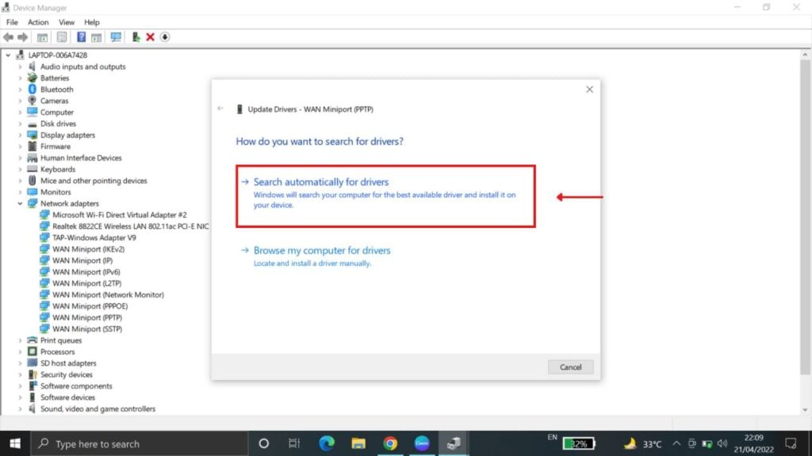
Task: Select Mice and other pointing devices
Action: (94, 180)
